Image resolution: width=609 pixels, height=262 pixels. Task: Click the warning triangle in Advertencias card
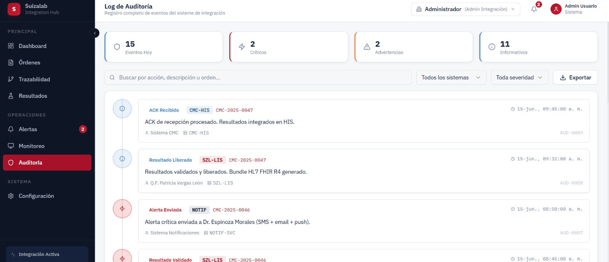click(x=367, y=47)
